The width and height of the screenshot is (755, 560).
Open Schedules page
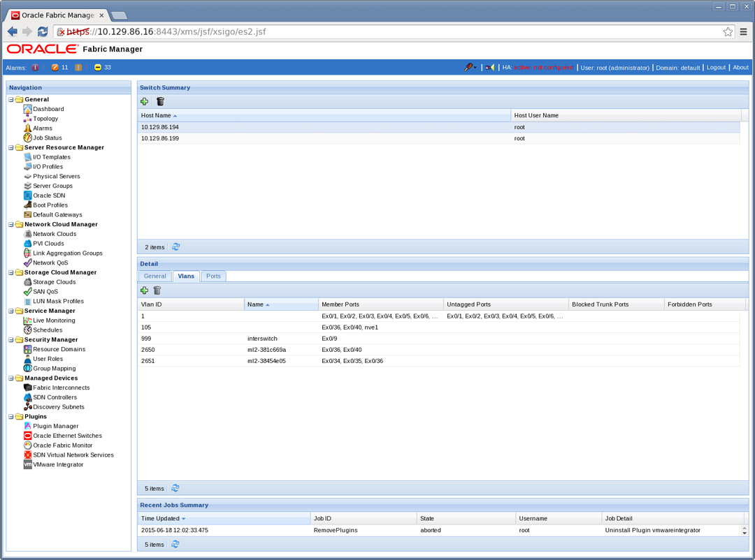(48, 330)
